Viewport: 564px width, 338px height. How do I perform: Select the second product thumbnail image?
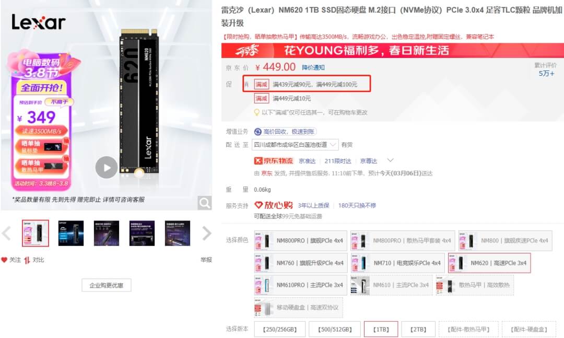(x=71, y=233)
